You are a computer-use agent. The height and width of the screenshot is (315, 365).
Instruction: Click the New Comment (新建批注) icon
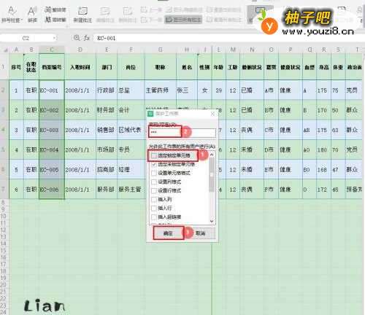tap(82, 14)
